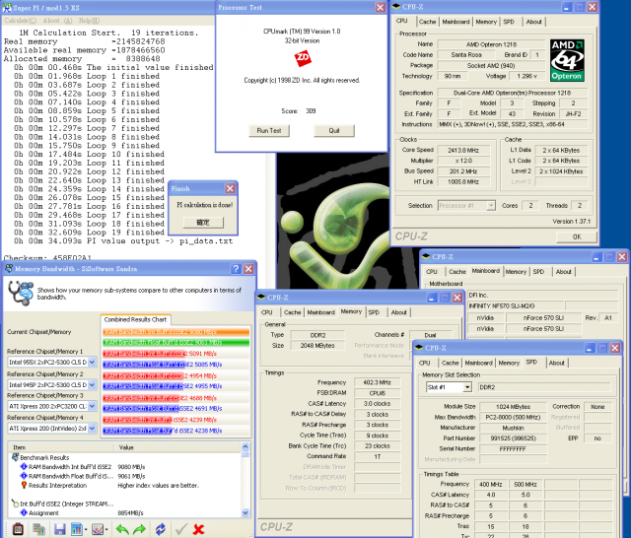This screenshot has height=538, width=631.
Task: Click Quit button in Processor Test
Action: click(334, 131)
